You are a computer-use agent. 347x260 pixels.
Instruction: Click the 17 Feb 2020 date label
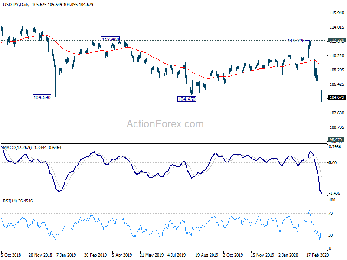coord(318,255)
